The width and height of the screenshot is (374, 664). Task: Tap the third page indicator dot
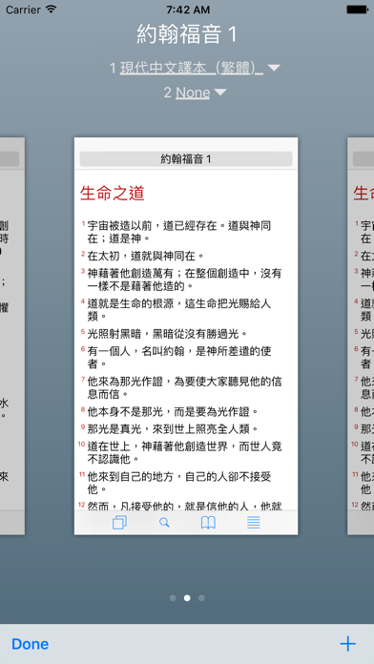201,598
